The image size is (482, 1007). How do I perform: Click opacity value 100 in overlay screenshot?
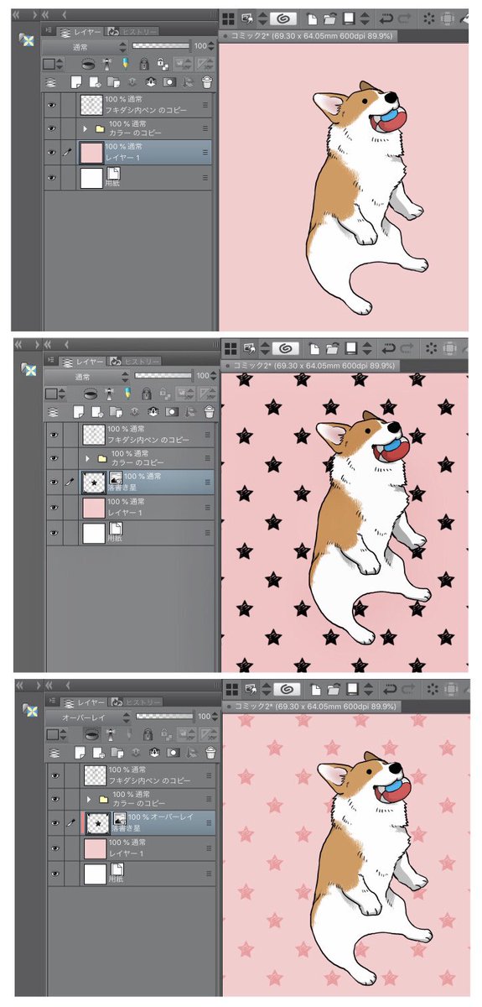pyautogui.click(x=204, y=717)
